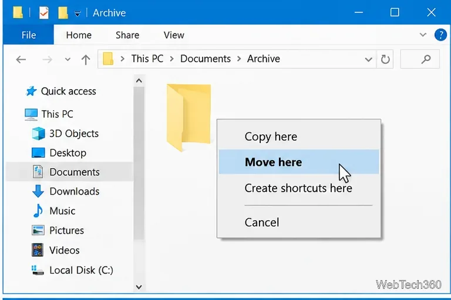Image resolution: width=451 pixels, height=300 pixels.
Task: Open 3D Objects in navigation pane
Action: point(74,134)
